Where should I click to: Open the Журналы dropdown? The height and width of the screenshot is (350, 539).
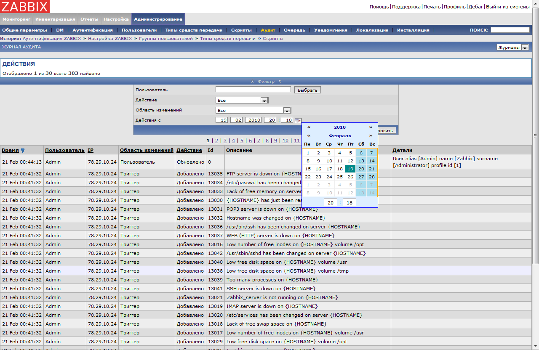pyautogui.click(x=512, y=47)
